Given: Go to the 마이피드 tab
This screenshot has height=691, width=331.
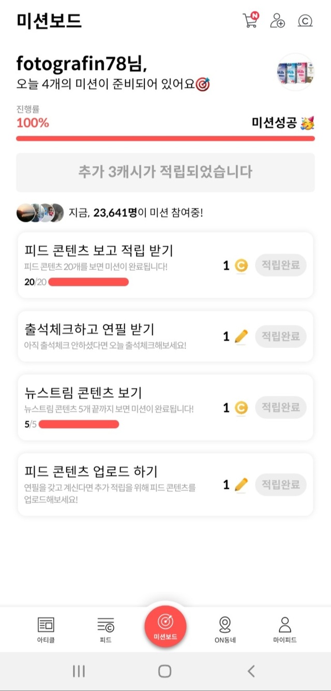Looking at the screenshot, I should click(x=285, y=629).
